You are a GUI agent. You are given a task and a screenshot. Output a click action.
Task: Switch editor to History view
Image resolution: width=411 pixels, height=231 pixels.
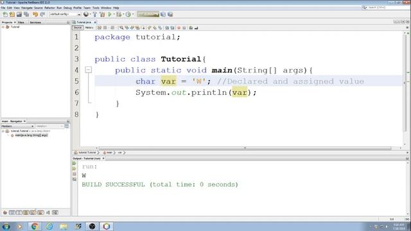(89, 28)
